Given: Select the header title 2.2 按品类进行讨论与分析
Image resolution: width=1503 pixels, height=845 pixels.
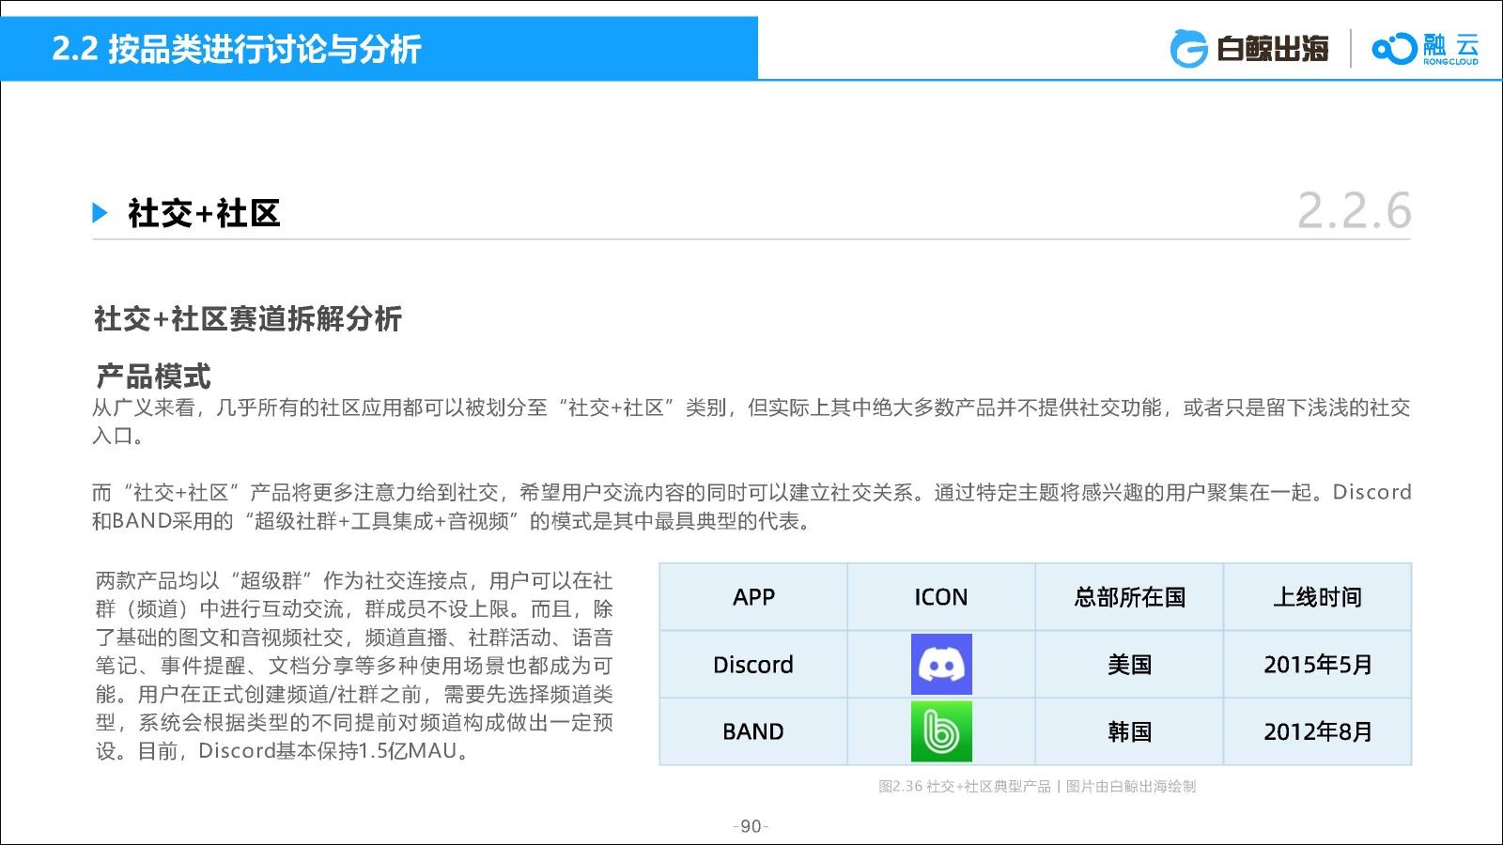Looking at the screenshot, I should (236, 49).
